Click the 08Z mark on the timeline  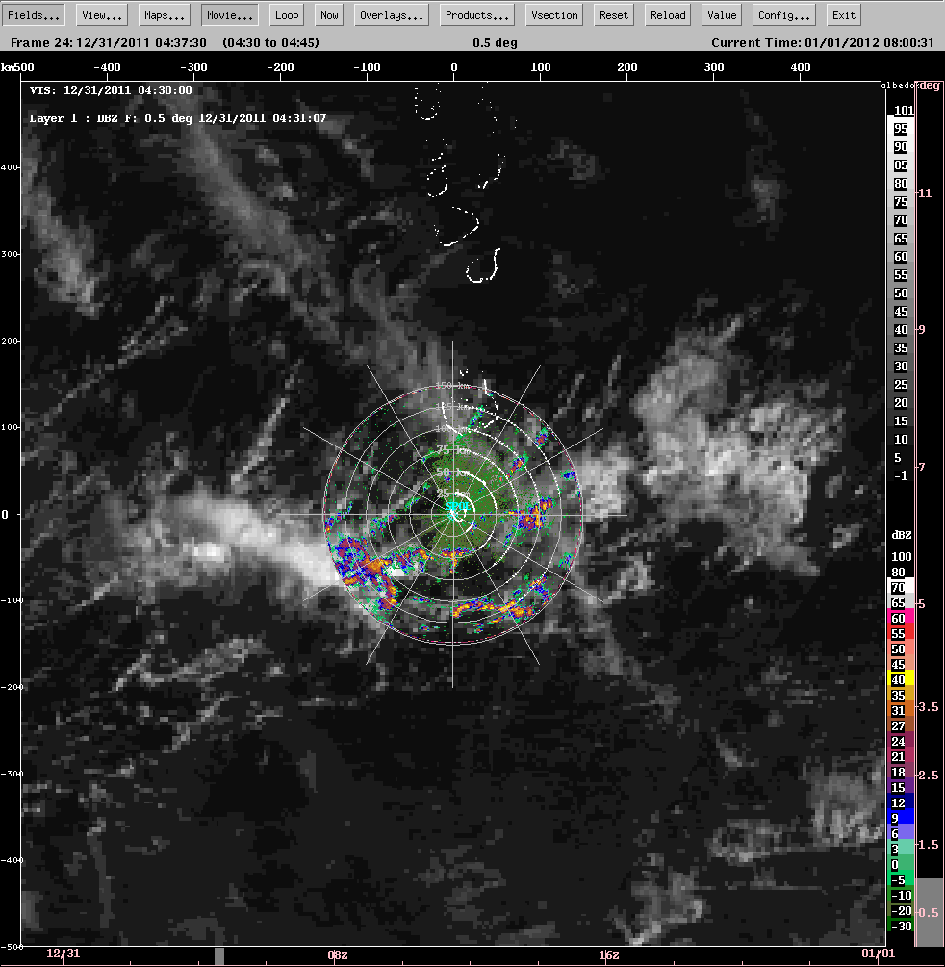pos(338,955)
